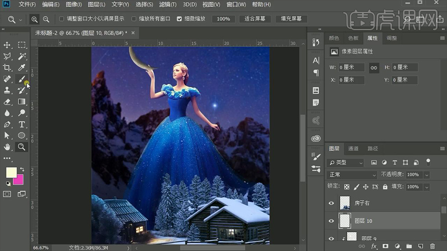Open the 正常 blend mode dropdown

352,175
